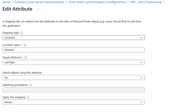Open the Match objects dropdown showing No
Viewport: 187px width, 112px height.
tap(73, 78)
